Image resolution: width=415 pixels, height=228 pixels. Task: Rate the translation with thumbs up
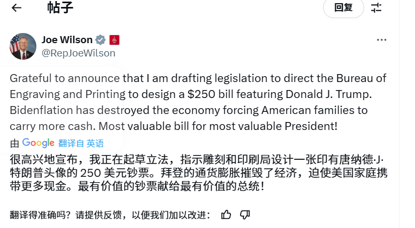[226, 215]
